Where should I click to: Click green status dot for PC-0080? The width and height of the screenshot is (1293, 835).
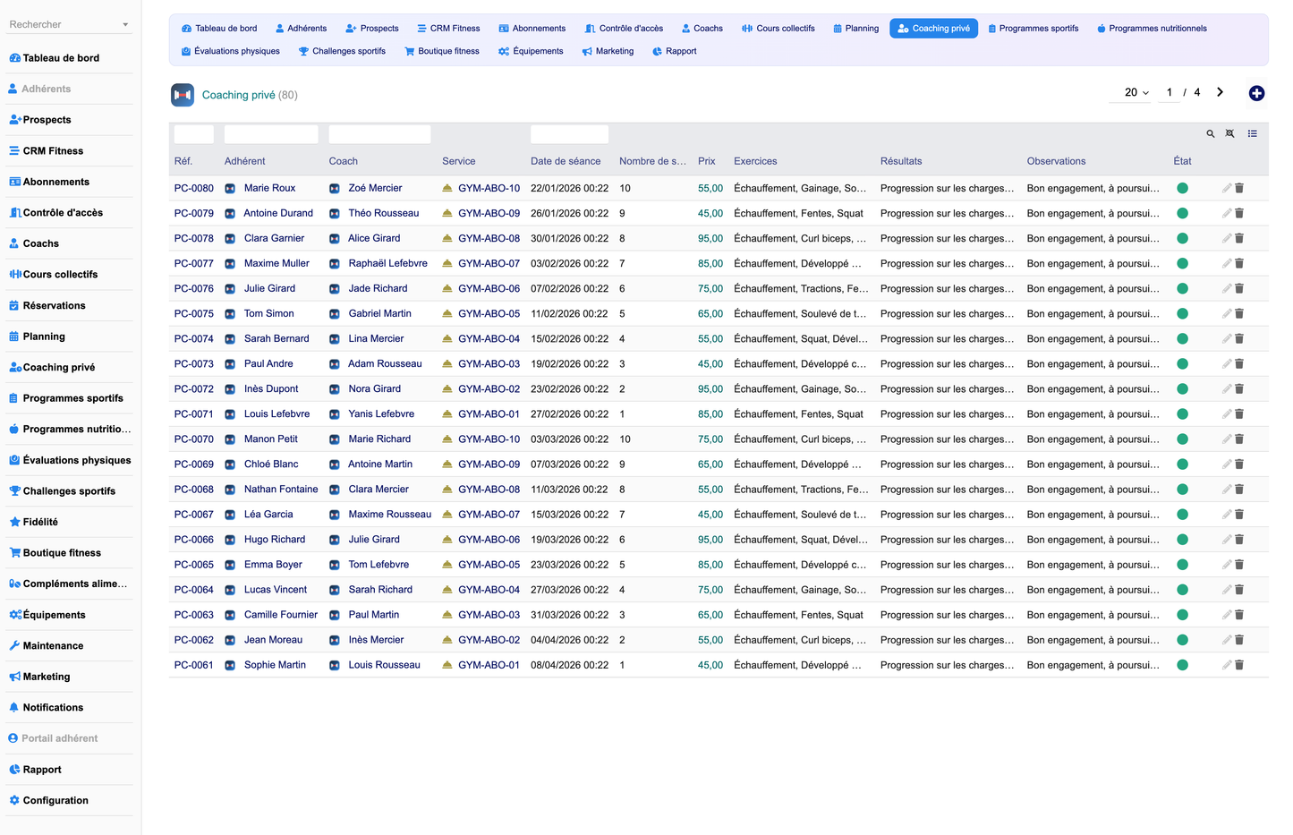point(1182,188)
